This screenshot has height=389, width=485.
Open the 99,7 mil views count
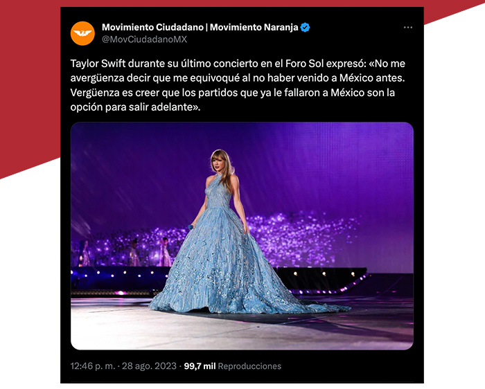click(x=200, y=366)
